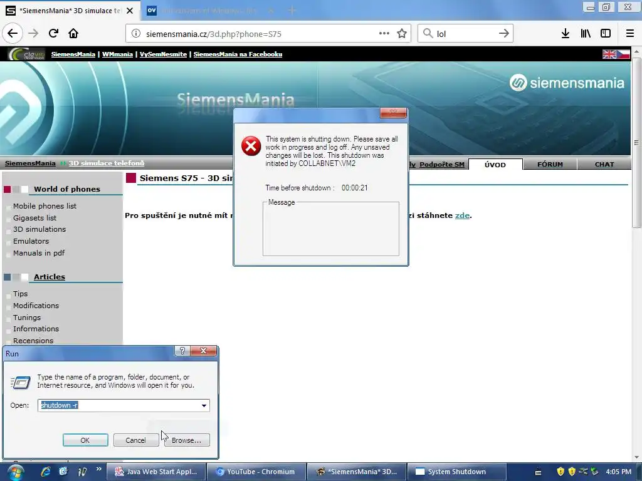Toggle the sidebar view icon

click(606, 34)
